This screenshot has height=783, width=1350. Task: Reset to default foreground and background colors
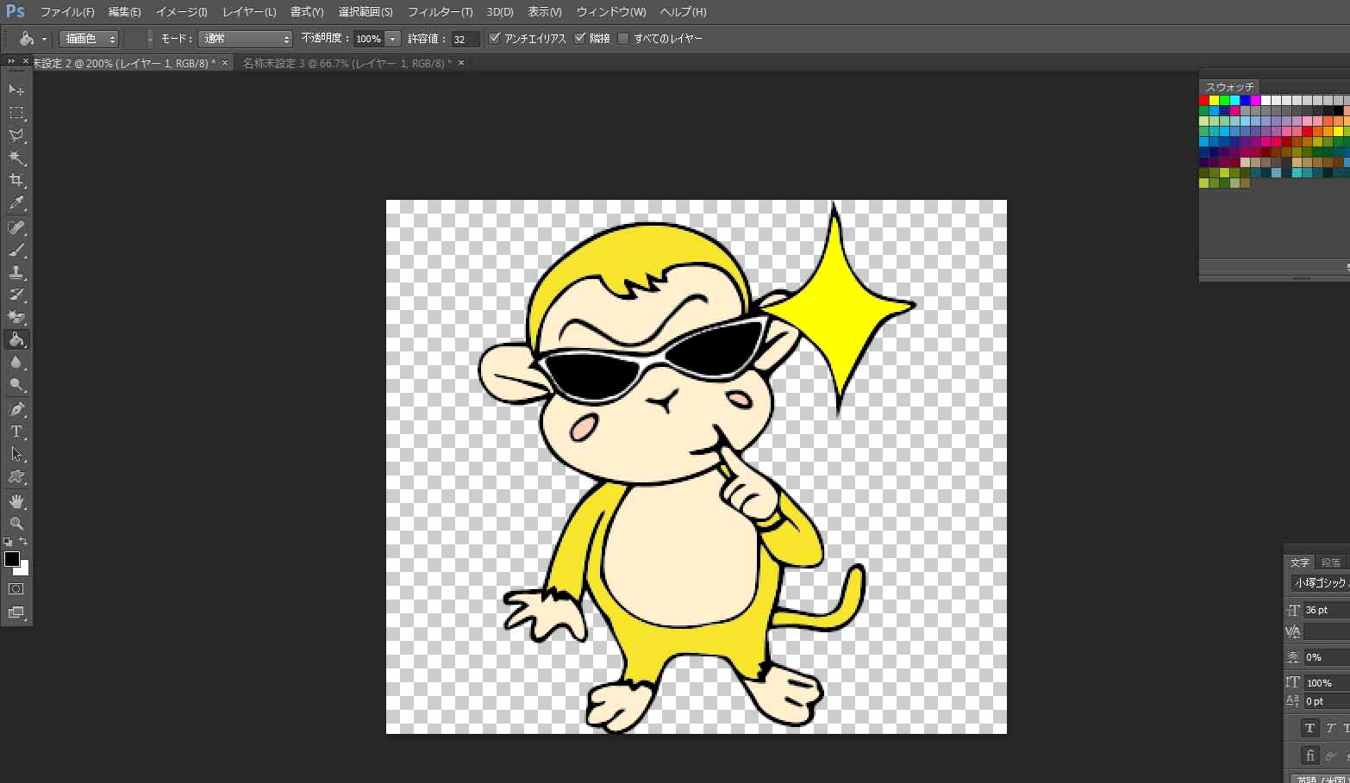8,542
